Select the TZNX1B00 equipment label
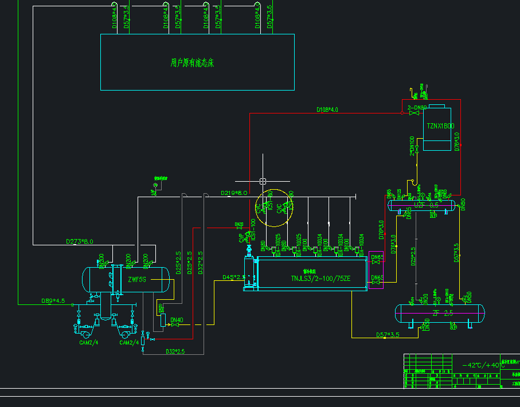This screenshot has width=520, height=407. pyautogui.click(x=440, y=126)
